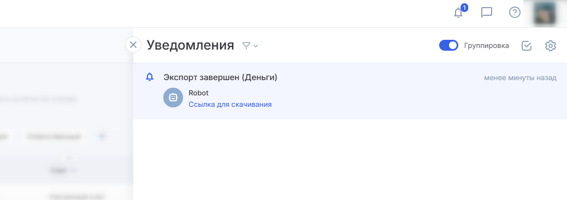Open the chat messages icon

click(487, 13)
